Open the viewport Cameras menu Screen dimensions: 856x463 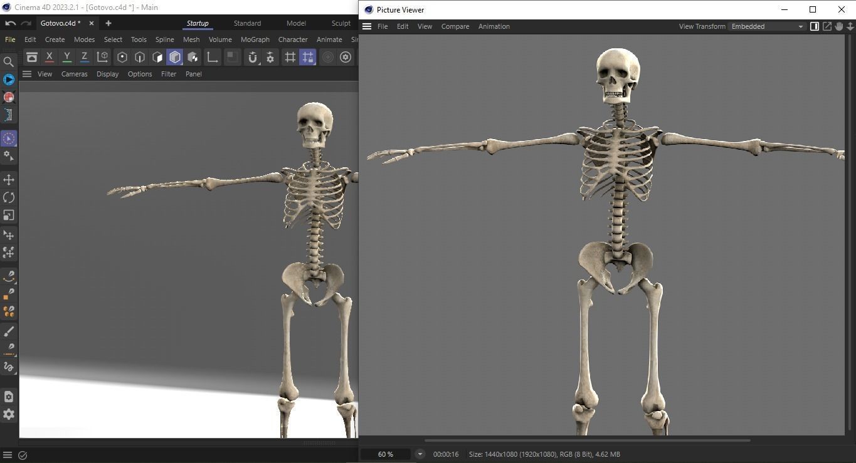coord(74,74)
